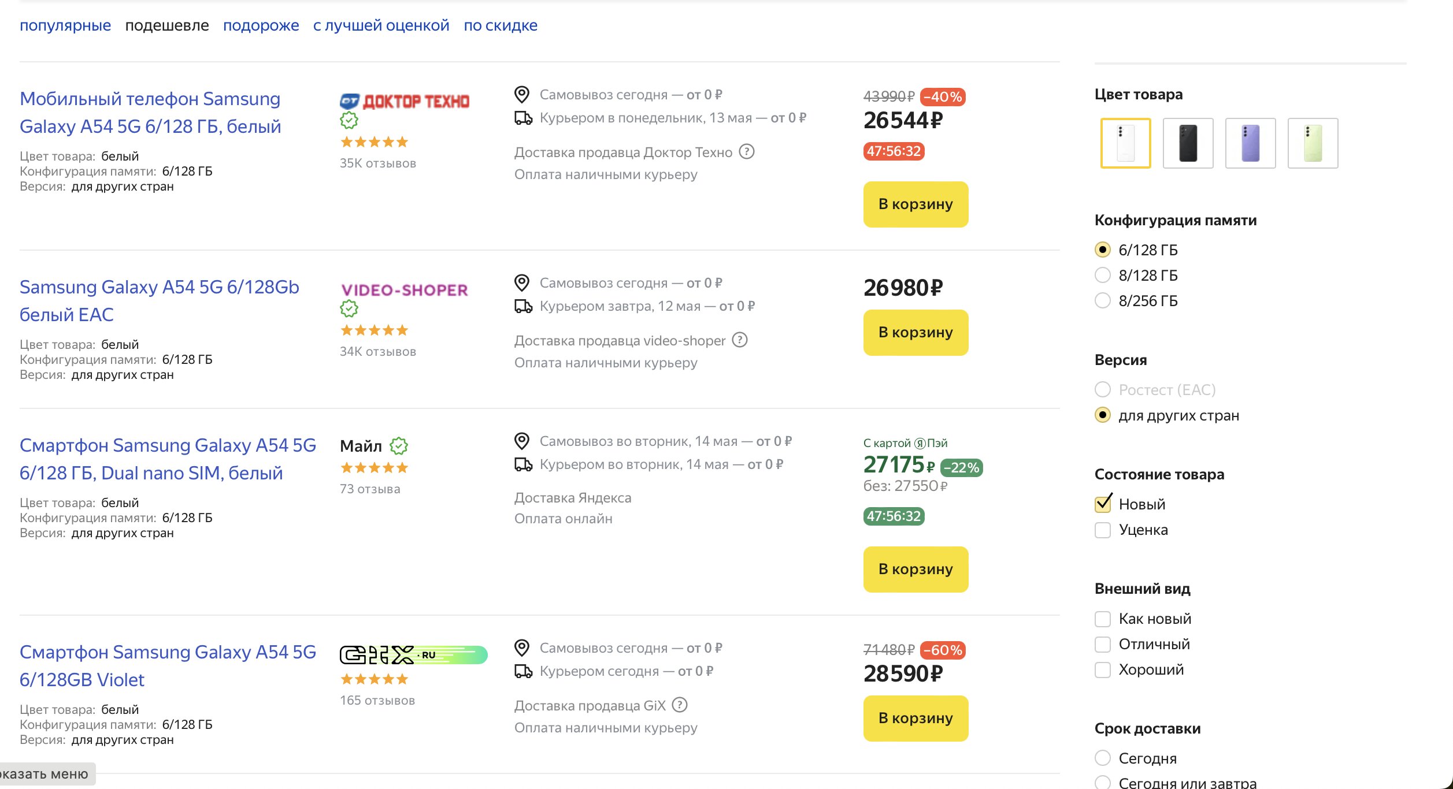The height and width of the screenshot is (789, 1453).
Task: Click courier truck icon in Доктор Техно offer
Action: [524, 118]
